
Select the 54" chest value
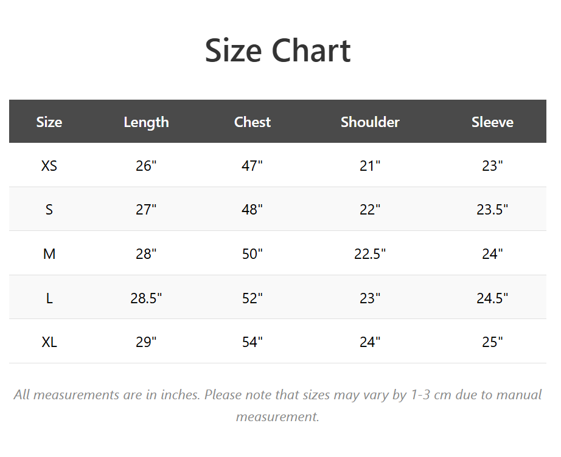pos(253,342)
